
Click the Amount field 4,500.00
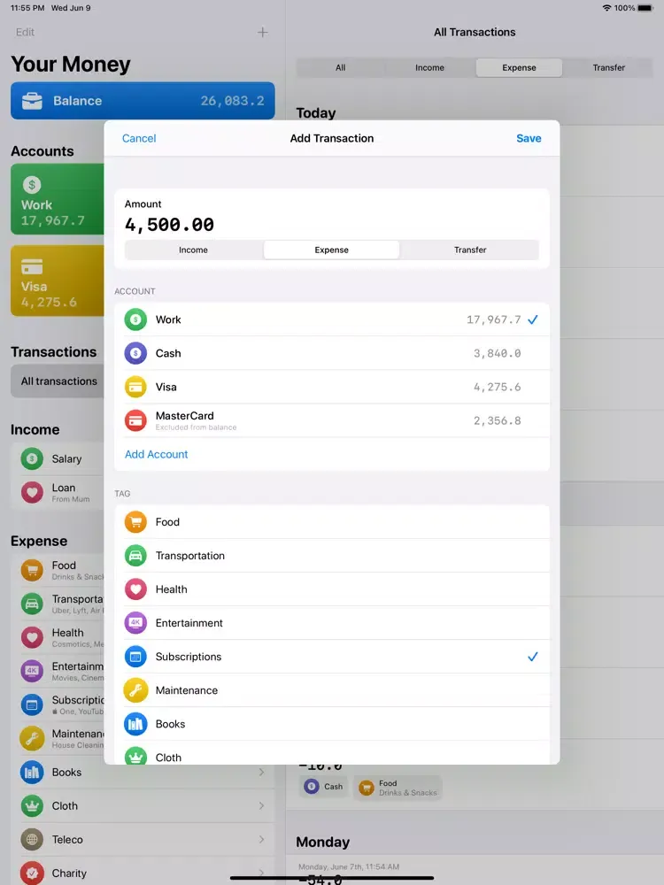[x=169, y=225]
